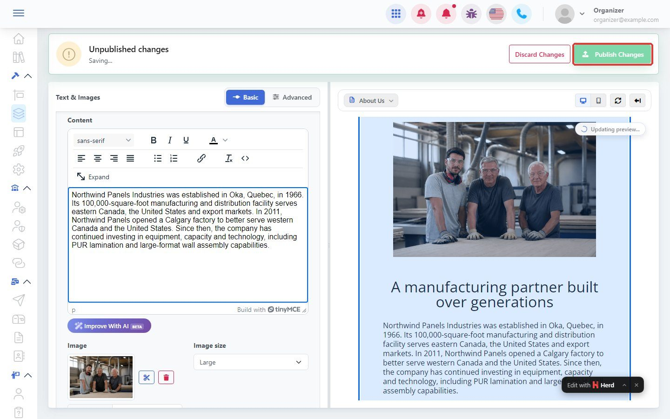This screenshot has height=419, width=670.
Task: Open the apps grid icon
Action: point(396,14)
